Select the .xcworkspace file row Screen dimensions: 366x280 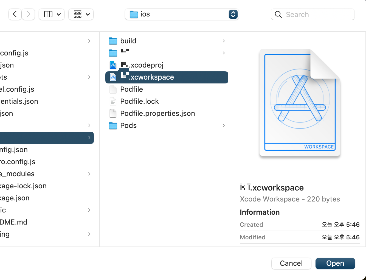(x=167, y=77)
